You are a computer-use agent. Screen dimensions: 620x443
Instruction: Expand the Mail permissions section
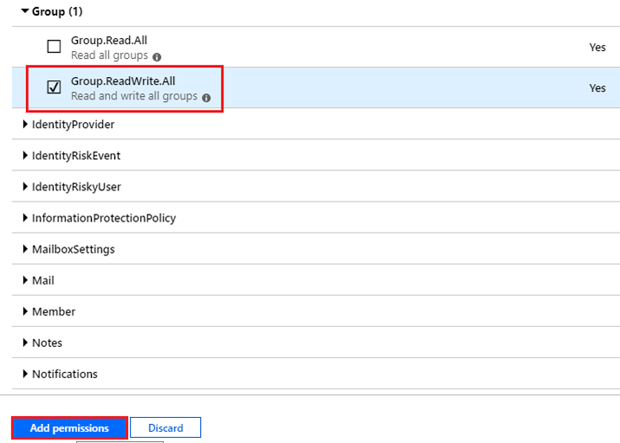25,280
